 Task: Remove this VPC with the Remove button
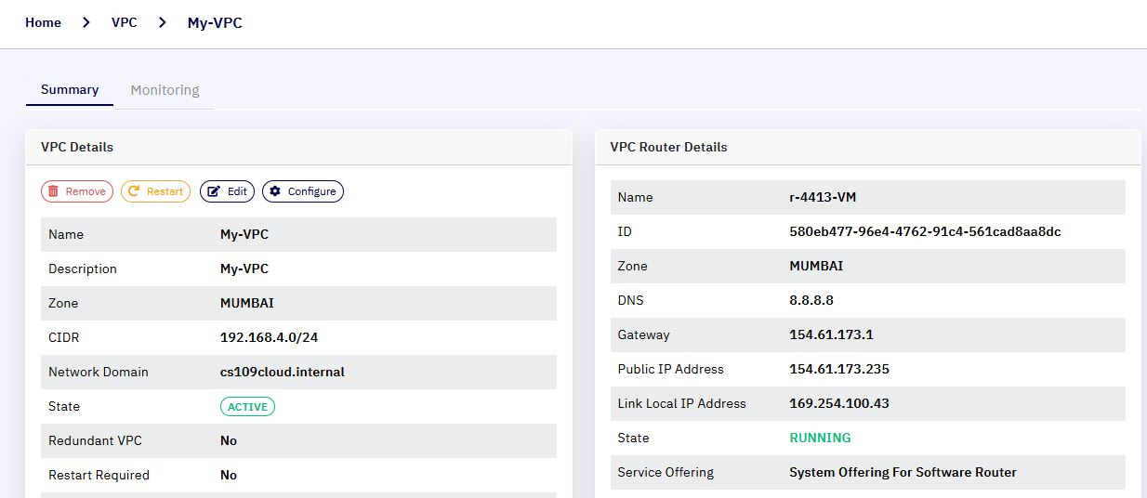(x=77, y=191)
